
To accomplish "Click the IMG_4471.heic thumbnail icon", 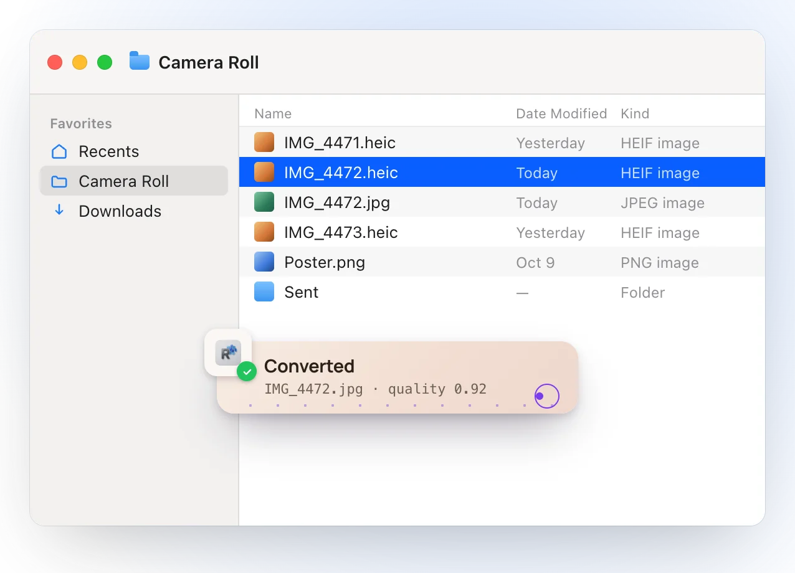I will click(264, 143).
